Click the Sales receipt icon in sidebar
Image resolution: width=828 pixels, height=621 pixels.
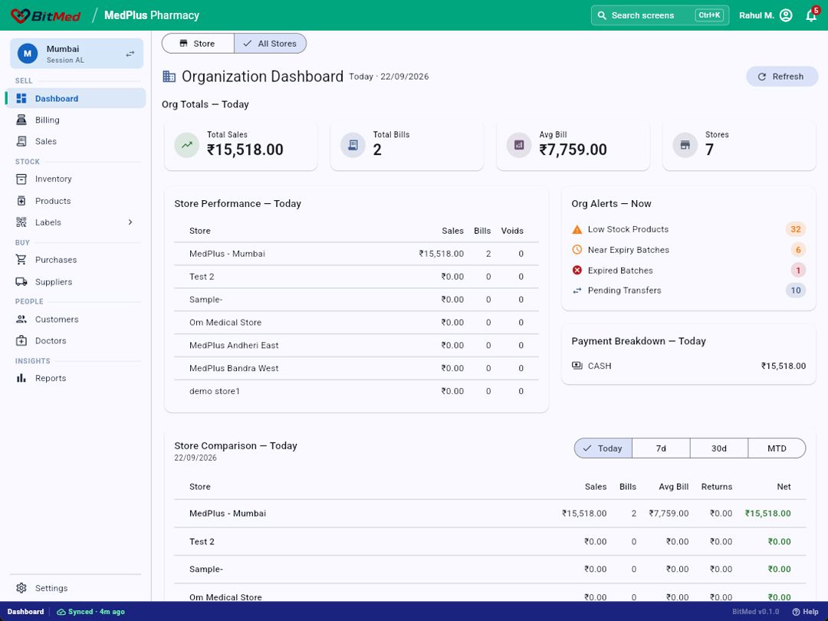pos(21,141)
